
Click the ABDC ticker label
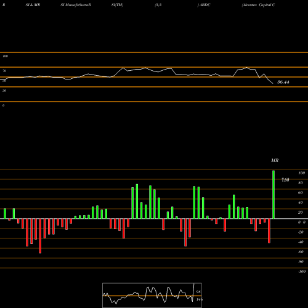click(x=205, y=5)
